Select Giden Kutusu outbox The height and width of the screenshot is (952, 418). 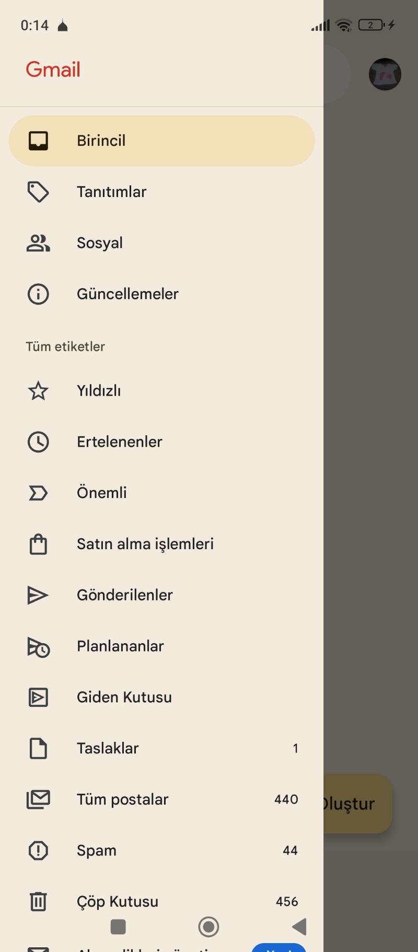(x=124, y=698)
